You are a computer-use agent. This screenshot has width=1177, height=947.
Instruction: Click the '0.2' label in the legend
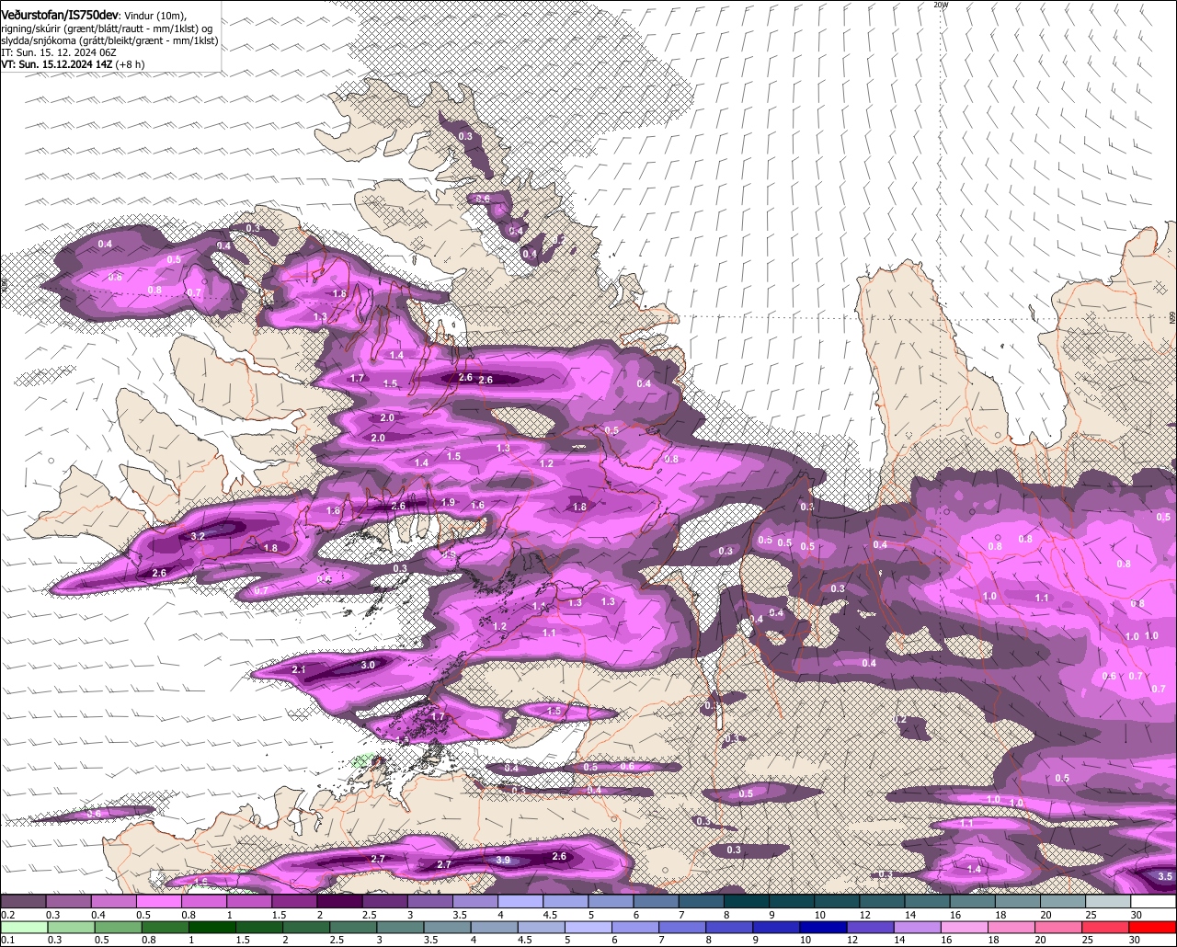(8, 915)
